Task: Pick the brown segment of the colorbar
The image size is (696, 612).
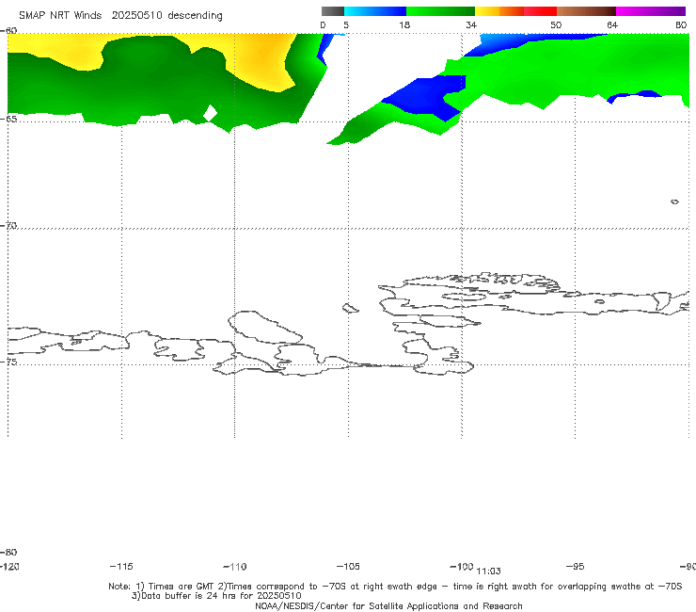Action: [586, 11]
